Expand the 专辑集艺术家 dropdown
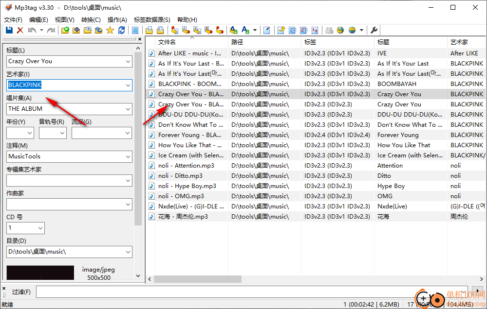Screen dimensions: 487x309 128,181
